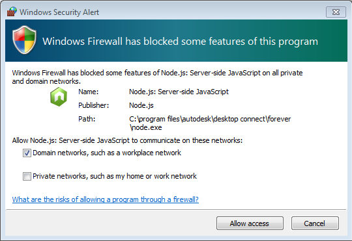Click the 'Windows Firewall has blocked' banner heading
The width and height of the screenshot is (352, 241).
[181, 42]
